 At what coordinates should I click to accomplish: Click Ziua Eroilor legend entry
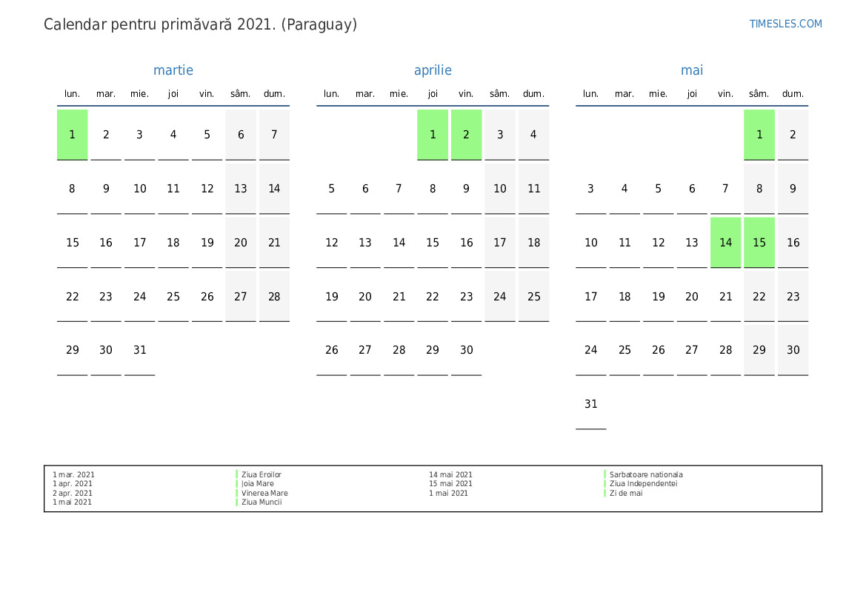click(262, 475)
